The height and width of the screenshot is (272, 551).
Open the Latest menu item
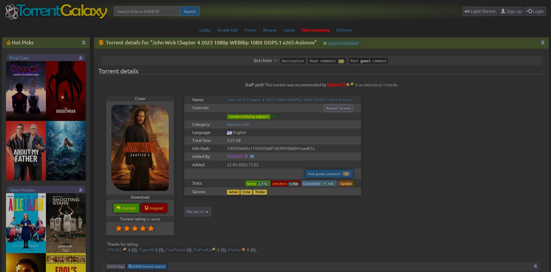(289, 30)
